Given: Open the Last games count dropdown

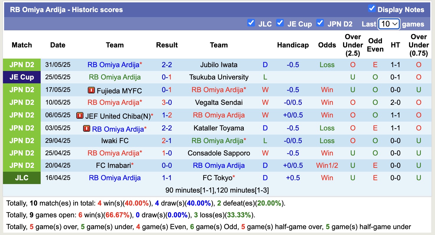Looking at the screenshot, I should pyautogui.click(x=389, y=24).
